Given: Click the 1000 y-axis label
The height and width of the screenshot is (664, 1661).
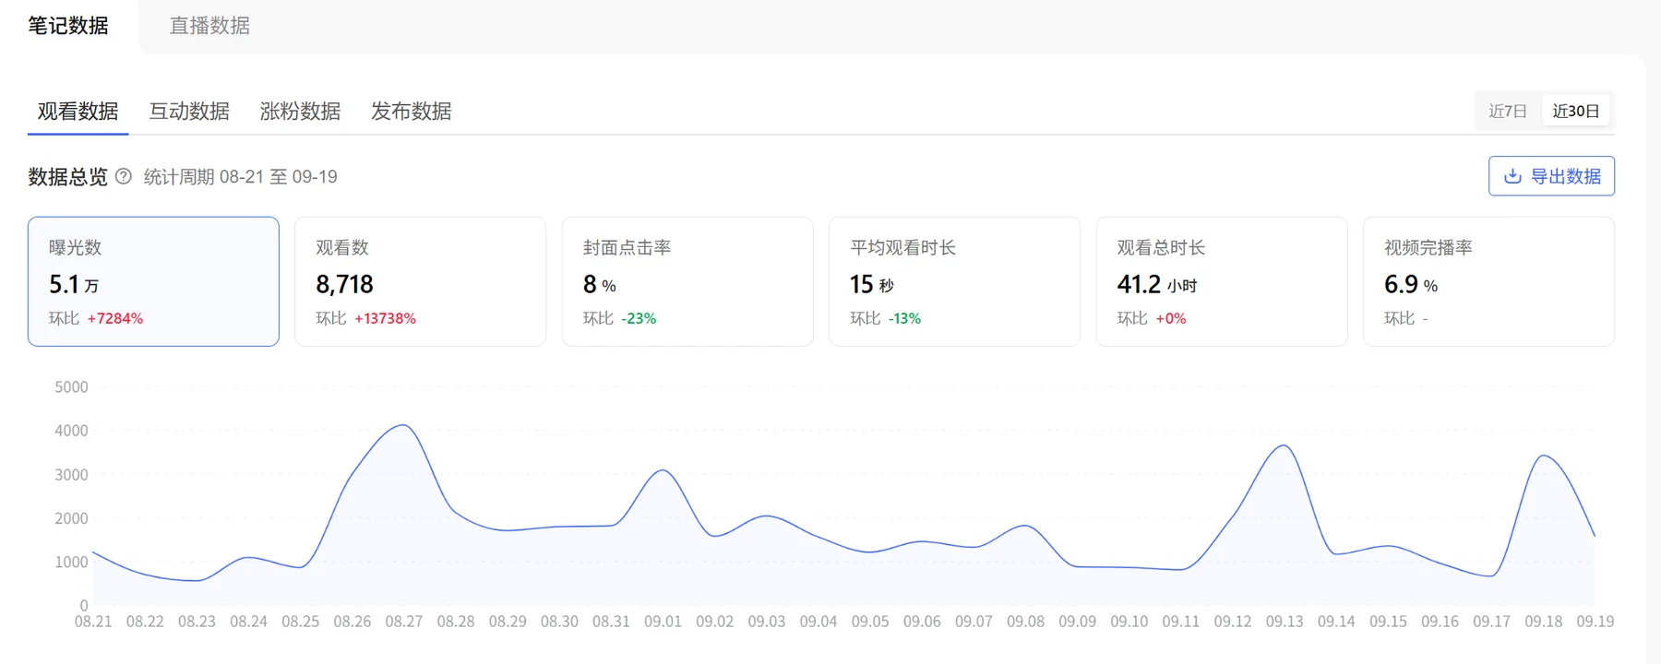Looking at the screenshot, I should pyautogui.click(x=71, y=563).
